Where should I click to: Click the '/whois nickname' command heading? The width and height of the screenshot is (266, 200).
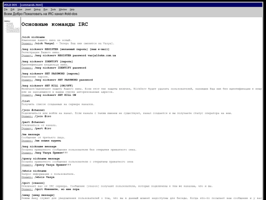[x=34, y=171]
